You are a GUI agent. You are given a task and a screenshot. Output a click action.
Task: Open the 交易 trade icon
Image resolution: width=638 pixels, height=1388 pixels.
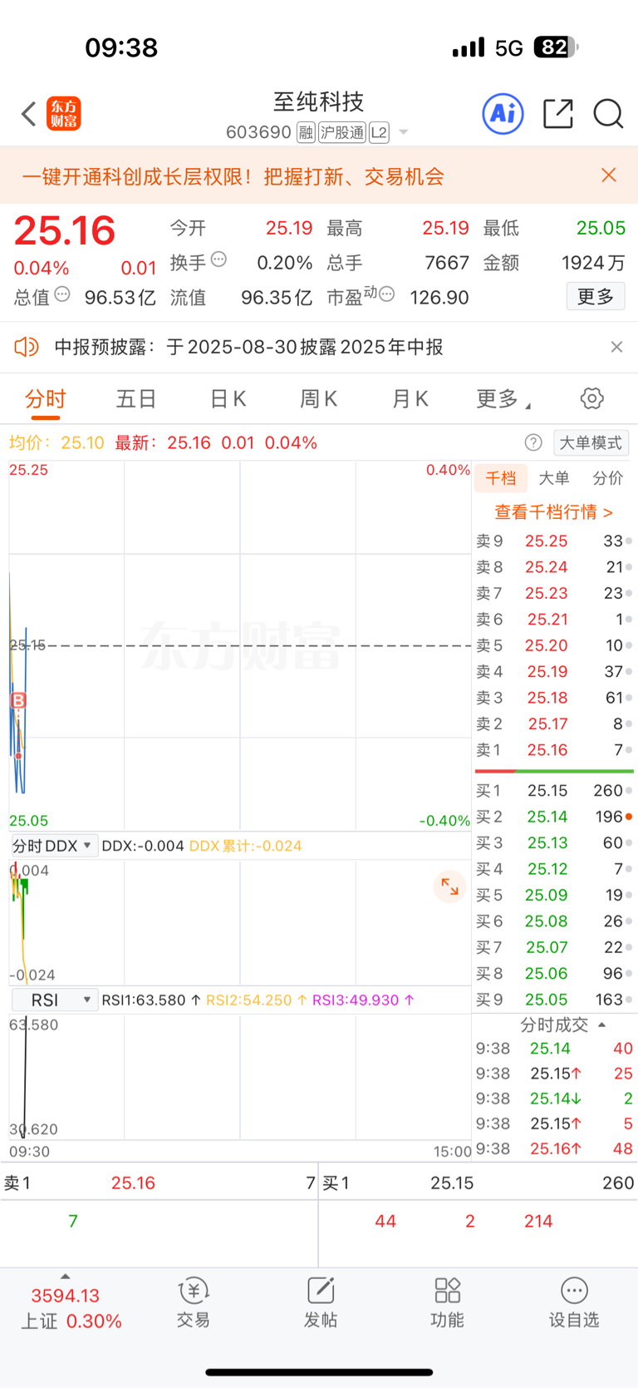(194, 1303)
